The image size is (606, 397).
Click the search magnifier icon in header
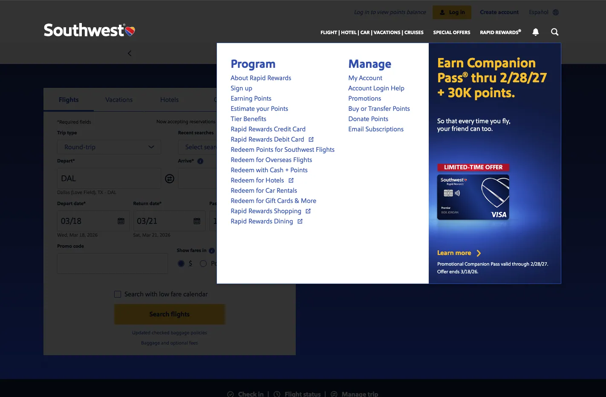[x=554, y=32]
